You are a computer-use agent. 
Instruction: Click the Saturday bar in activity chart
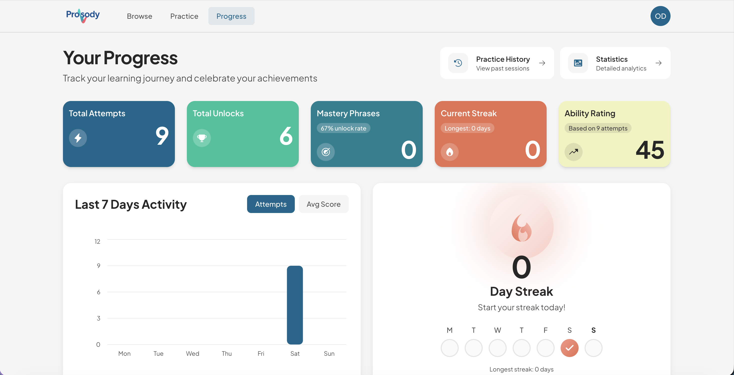(295, 305)
